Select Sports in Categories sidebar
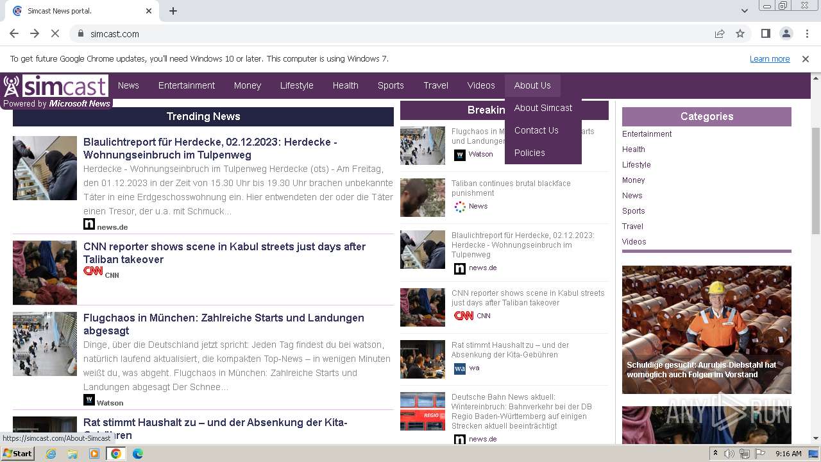 pos(634,211)
